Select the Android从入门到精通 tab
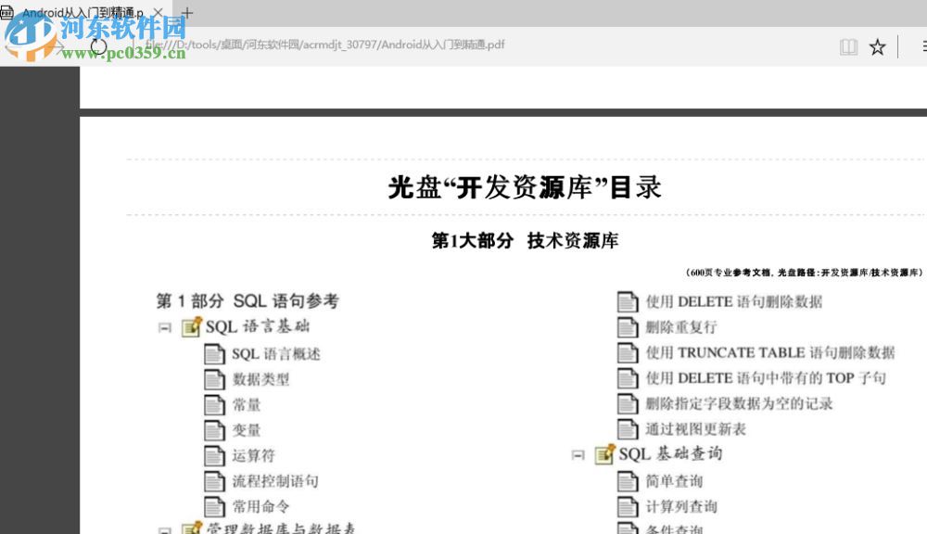Screen dimensions: 927x534 click(x=83, y=12)
